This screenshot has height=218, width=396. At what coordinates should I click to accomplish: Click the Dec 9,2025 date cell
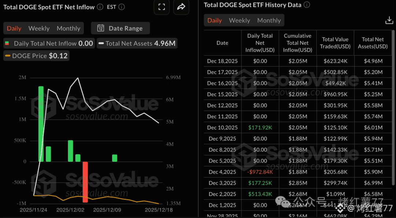[223, 139]
